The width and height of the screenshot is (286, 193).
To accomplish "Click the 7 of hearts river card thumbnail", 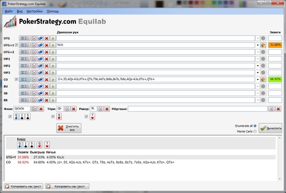I will [x=92, y=116].
